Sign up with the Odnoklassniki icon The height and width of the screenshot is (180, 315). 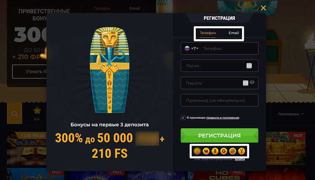[215, 151]
